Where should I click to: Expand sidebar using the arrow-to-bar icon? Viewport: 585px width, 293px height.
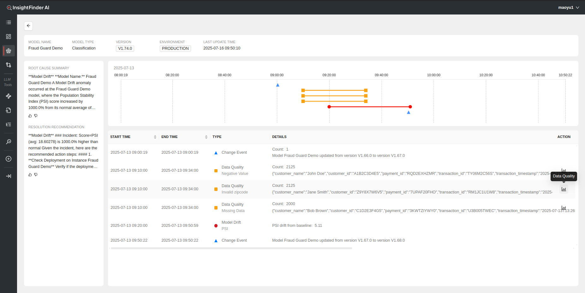[x=9, y=176]
